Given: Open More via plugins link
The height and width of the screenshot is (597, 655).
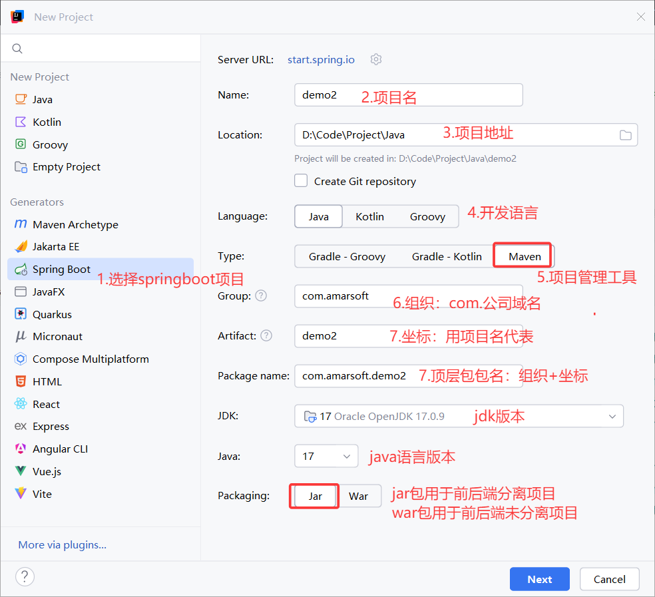Looking at the screenshot, I should [63, 545].
